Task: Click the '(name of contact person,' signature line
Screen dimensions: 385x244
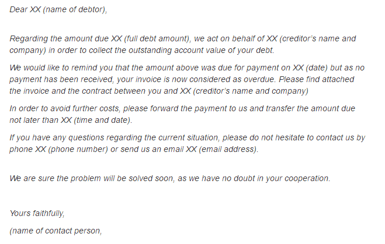Action: point(56,231)
